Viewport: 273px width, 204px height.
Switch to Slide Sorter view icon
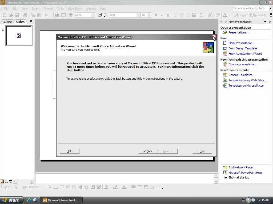pos(6,181)
